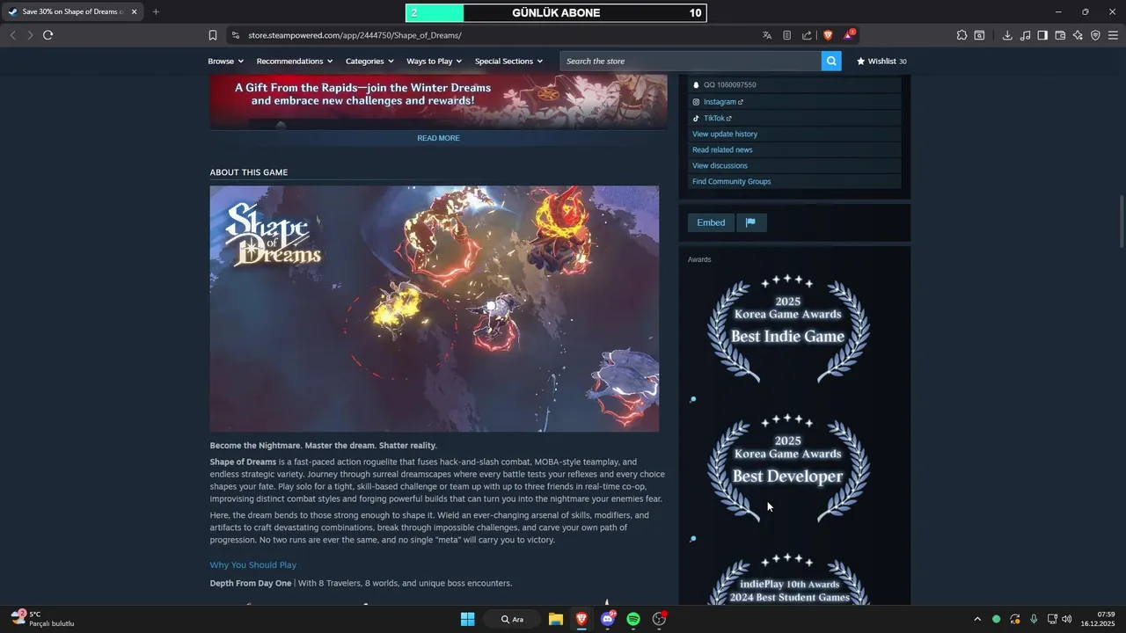Open reader mode icon in address bar

coord(787,35)
